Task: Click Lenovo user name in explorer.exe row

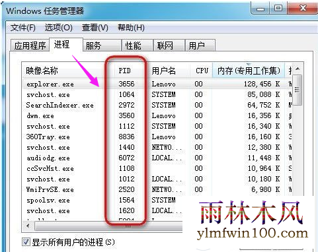Action: coord(163,84)
